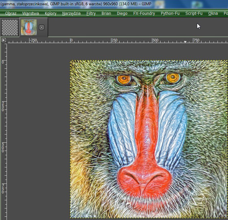Open the Diego menu
The image size is (228, 220).
click(122, 13)
